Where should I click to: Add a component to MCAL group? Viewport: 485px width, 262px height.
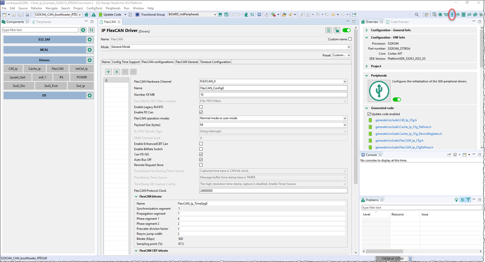click(x=90, y=50)
